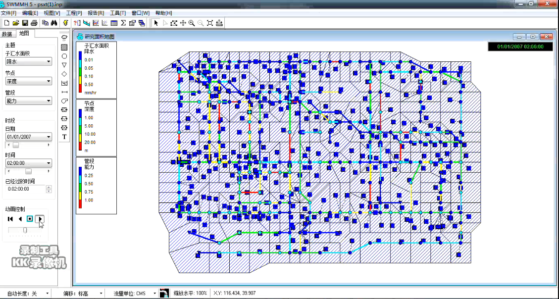Select the text label T tool
The height and width of the screenshot is (299, 559).
point(64,136)
